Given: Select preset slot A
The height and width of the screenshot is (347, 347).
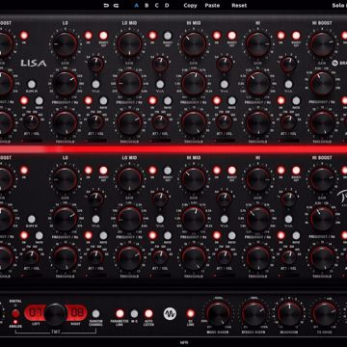Looking at the screenshot, I should [x=137, y=6].
